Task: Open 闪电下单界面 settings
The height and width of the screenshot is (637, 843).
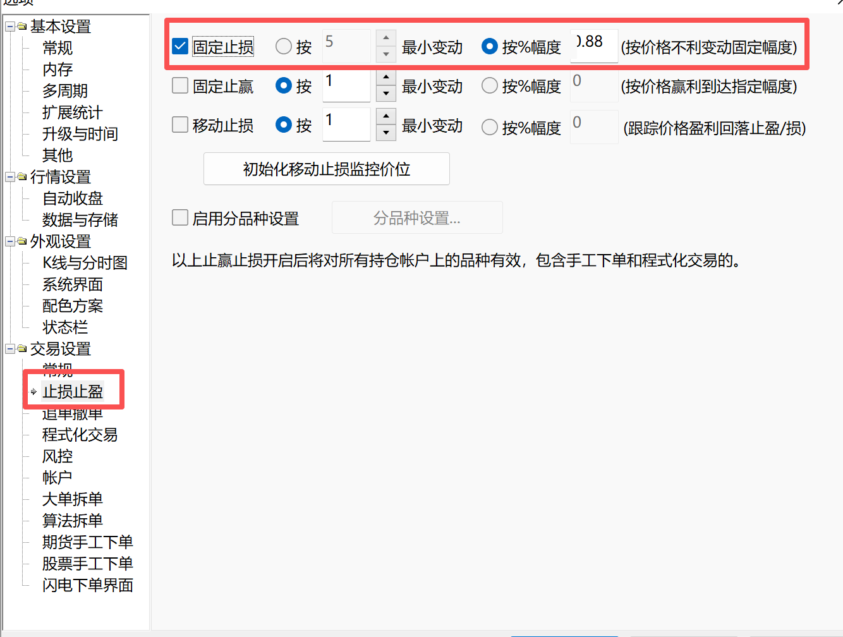Action: 88,585
